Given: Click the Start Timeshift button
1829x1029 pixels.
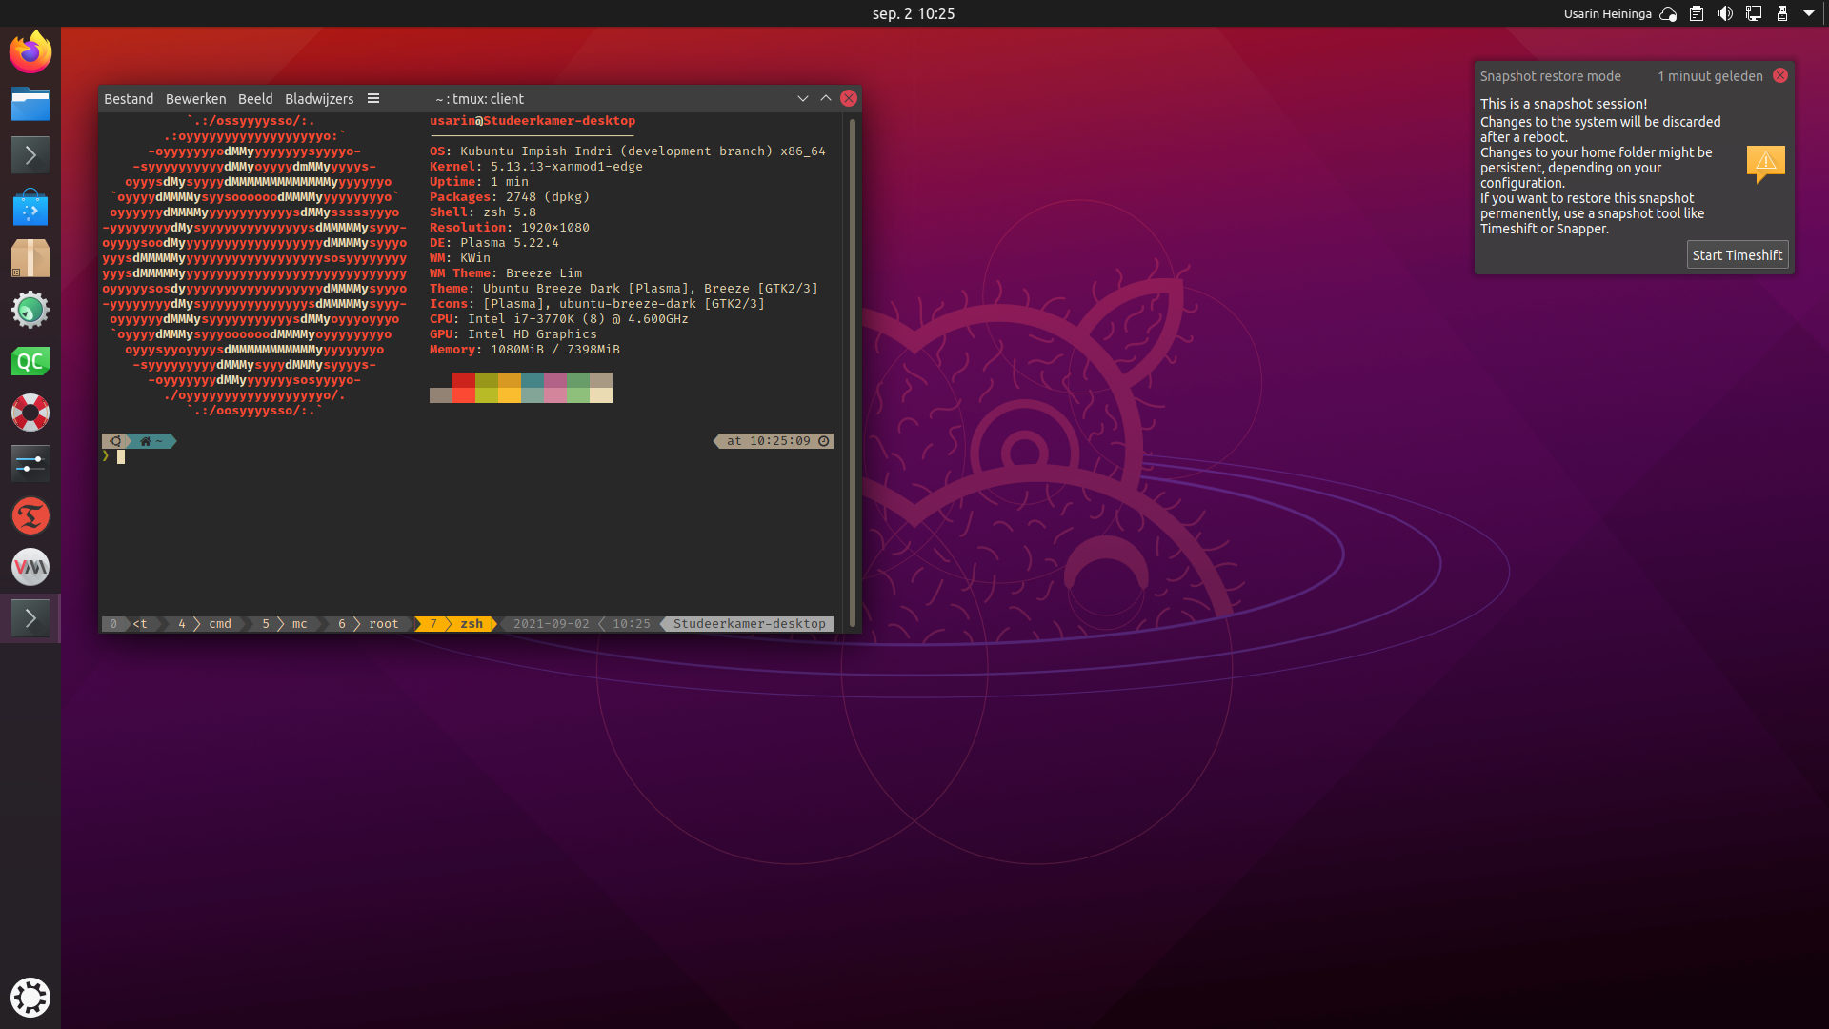Looking at the screenshot, I should (1737, 254).
